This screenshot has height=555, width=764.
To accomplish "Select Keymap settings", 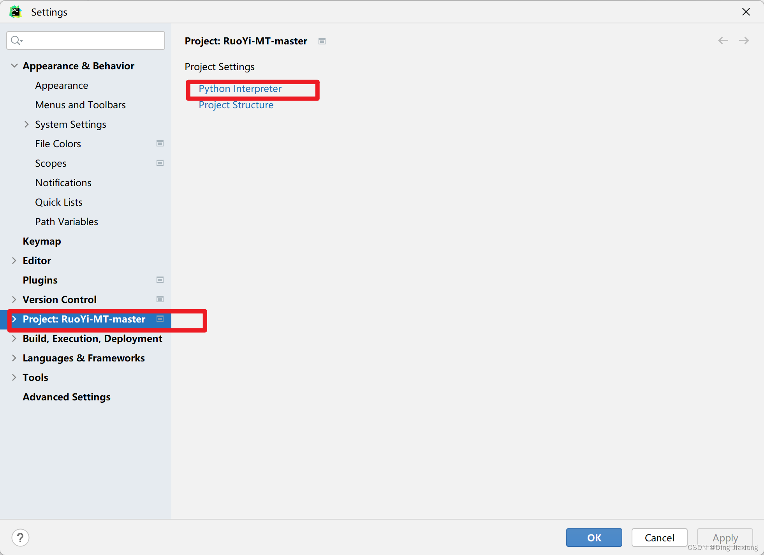I will 42,241.
